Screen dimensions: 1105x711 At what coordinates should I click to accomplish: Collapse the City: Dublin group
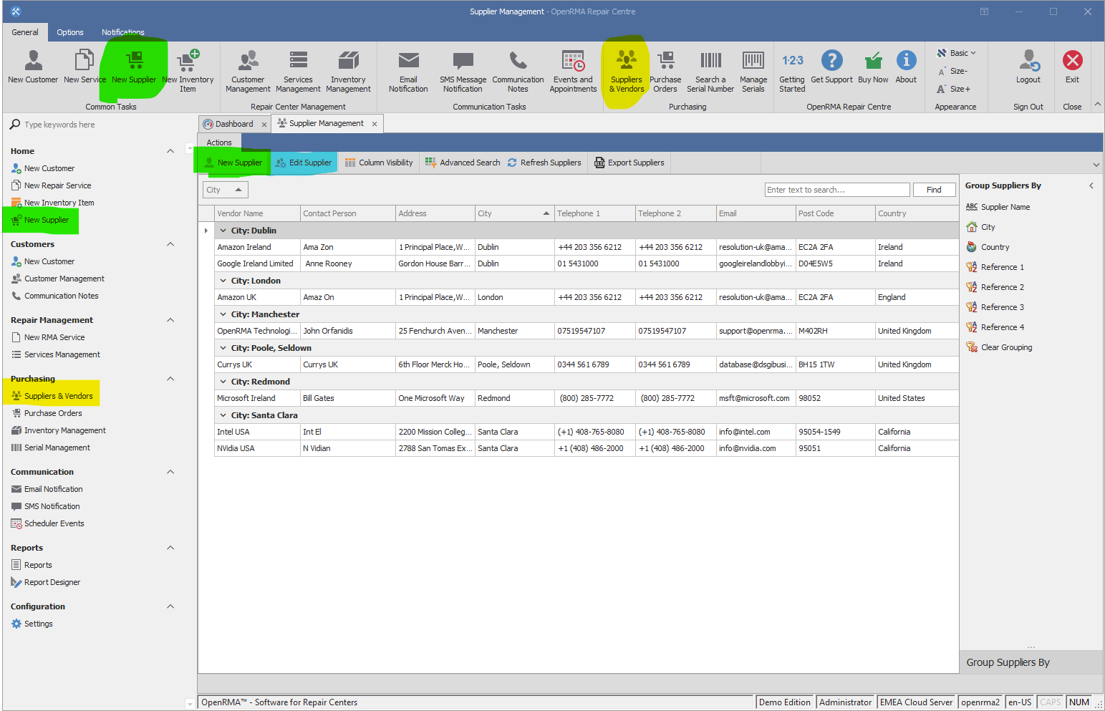tap(223, 231)
